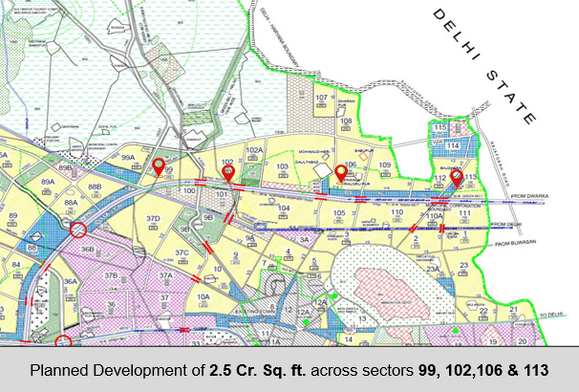Click the red pin on sector 102
This screenshot has height=392, width=579.
[228, 172]
